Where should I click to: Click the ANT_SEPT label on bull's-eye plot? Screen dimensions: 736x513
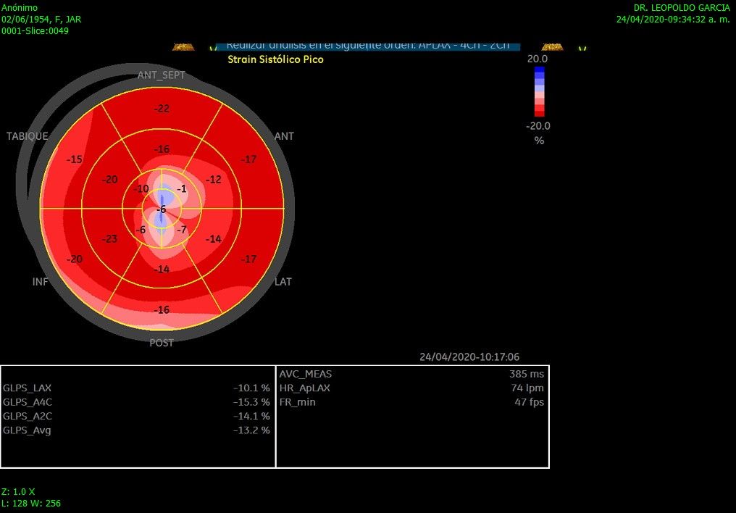tap(161, 75)
